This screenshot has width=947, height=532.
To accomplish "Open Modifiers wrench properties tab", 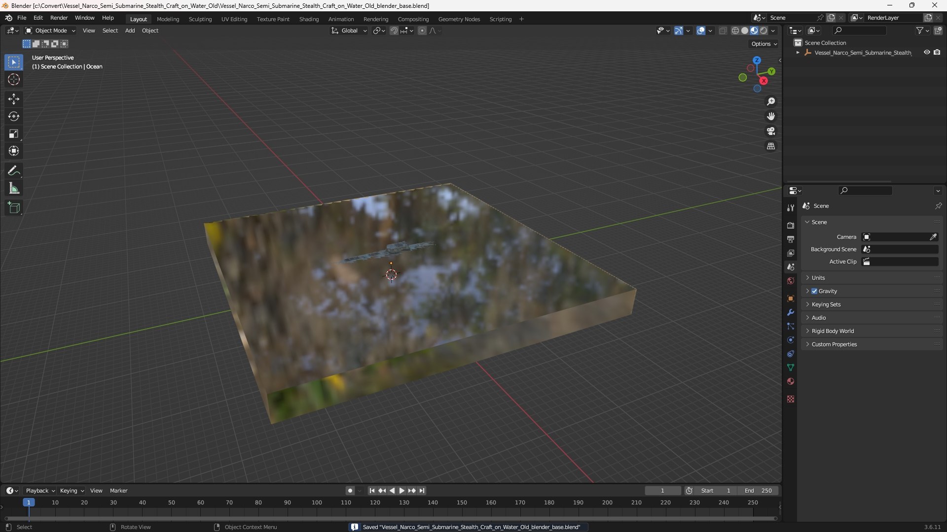I will point(791,312).
